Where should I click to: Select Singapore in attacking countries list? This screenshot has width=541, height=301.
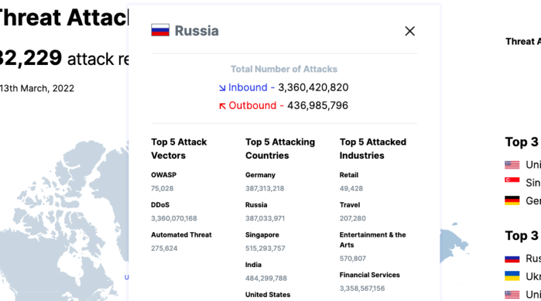tap(262, 235)
